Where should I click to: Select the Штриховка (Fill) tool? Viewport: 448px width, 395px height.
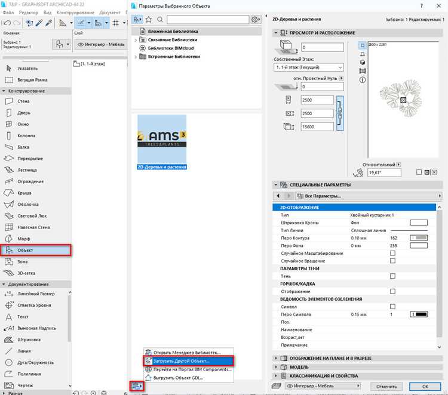pos(29,340)
